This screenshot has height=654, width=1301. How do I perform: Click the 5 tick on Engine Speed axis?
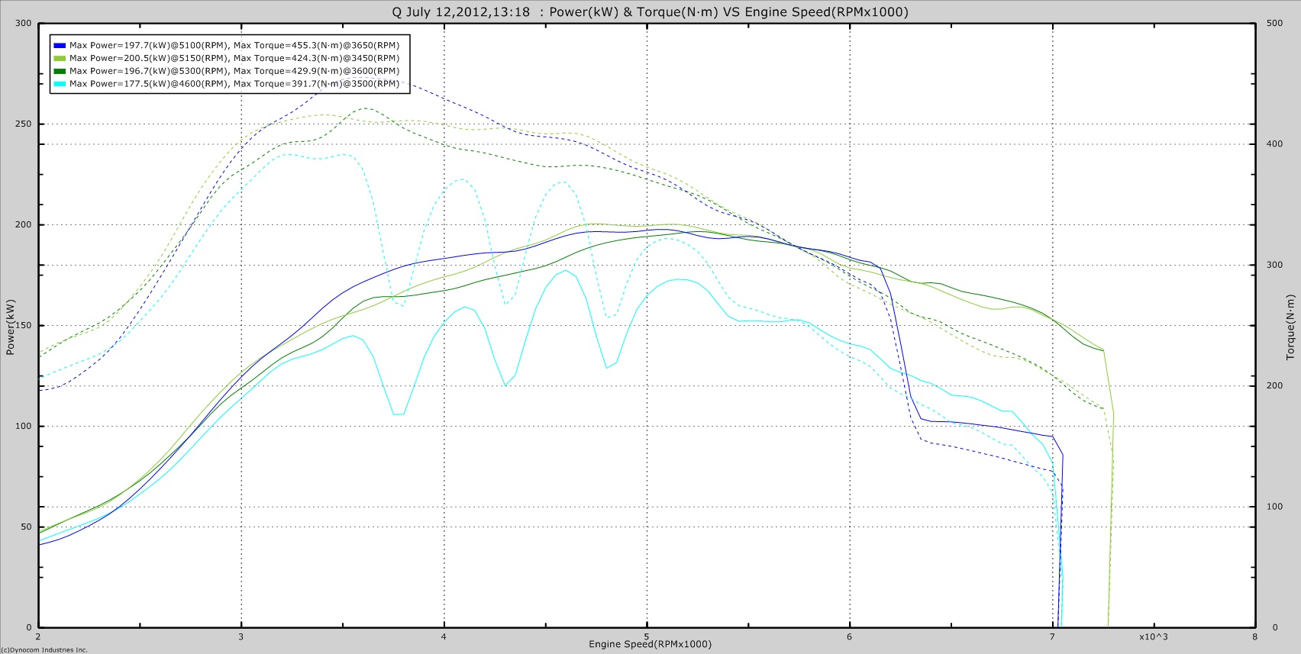click(647, 636)
